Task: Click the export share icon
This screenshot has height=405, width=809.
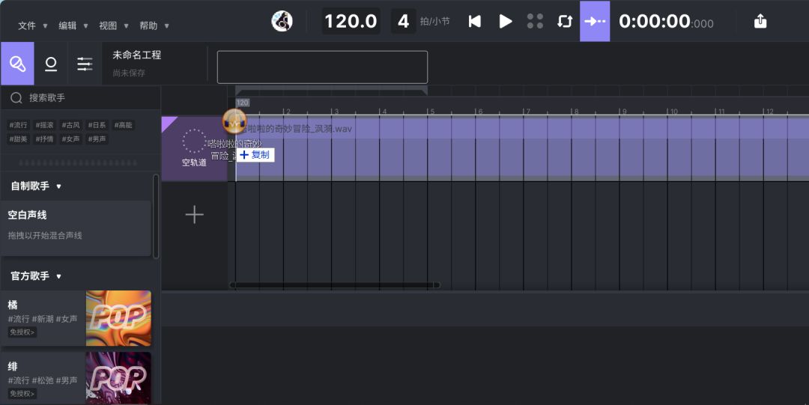Action: tap(760, 21)
